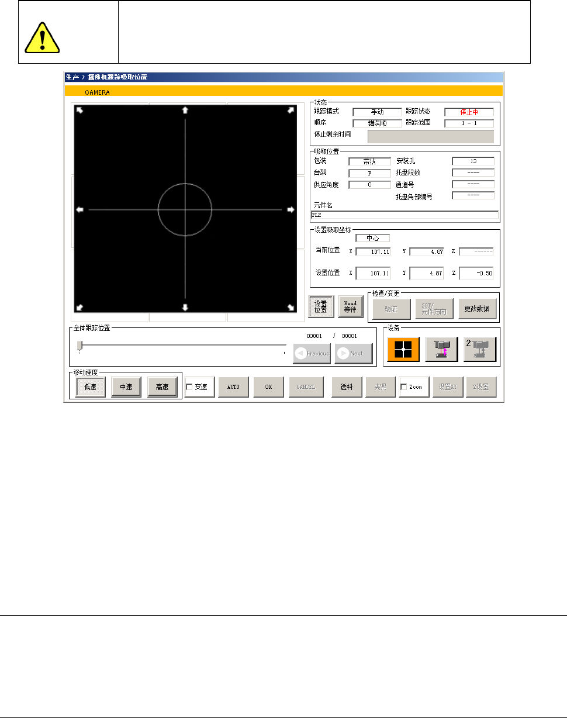Click the 跟踪模式 field showing 手动
Viewport: 567px width, 718px height.
click(x=378, y=112)
